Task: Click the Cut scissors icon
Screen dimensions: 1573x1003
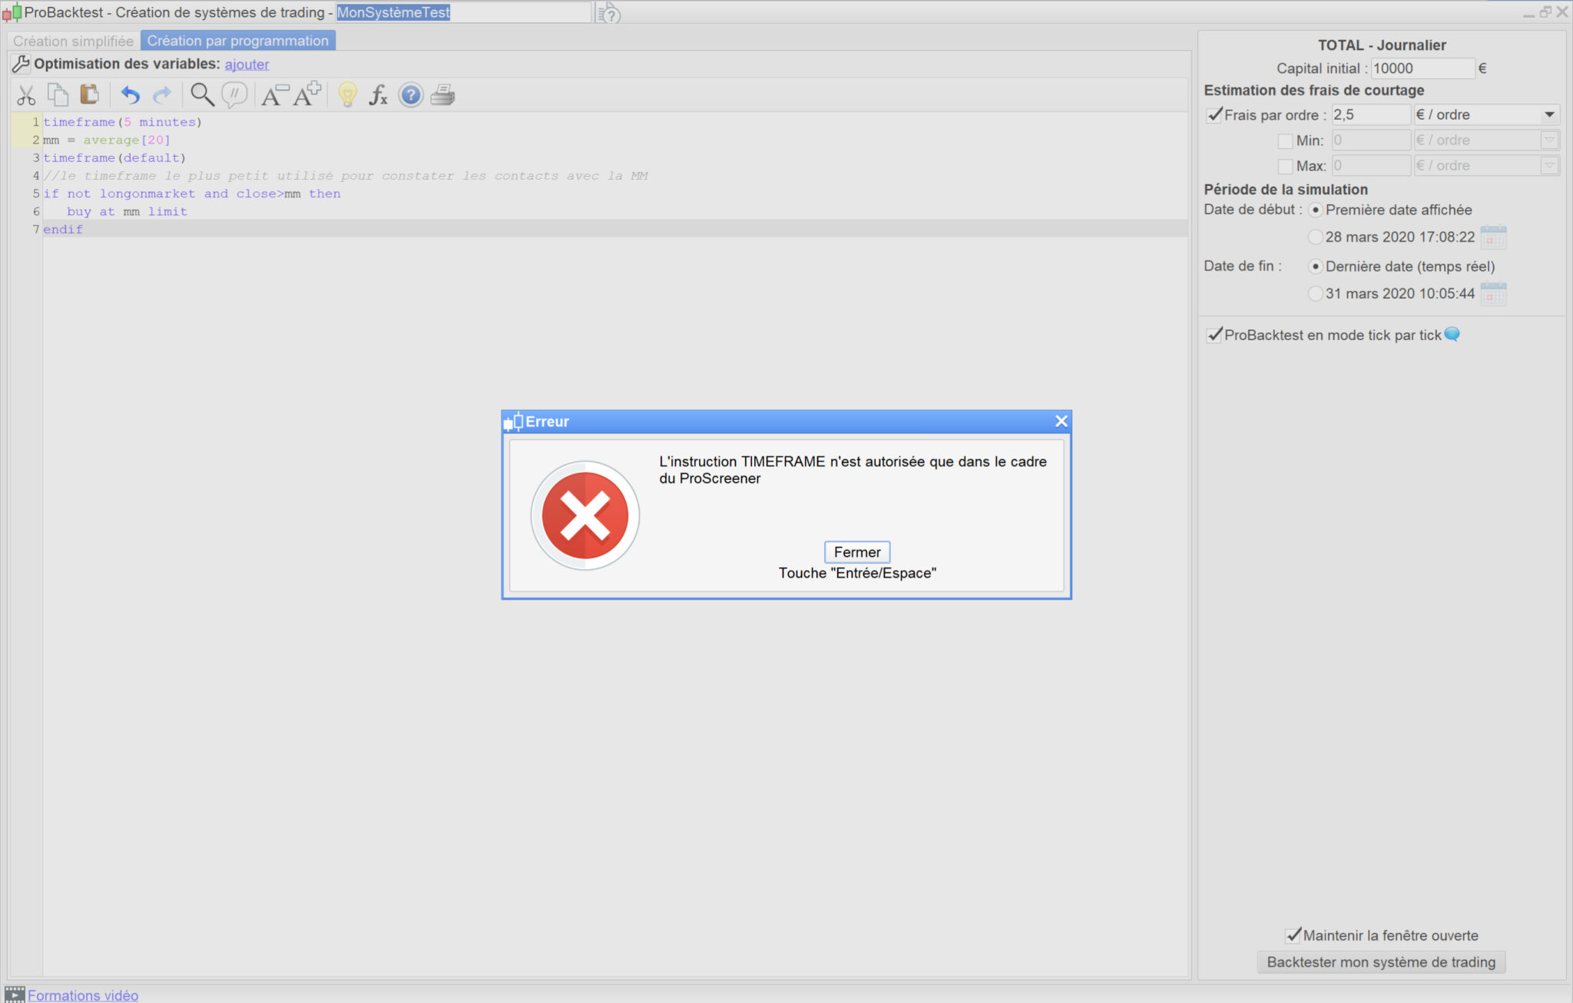Action: click(26, 95)
